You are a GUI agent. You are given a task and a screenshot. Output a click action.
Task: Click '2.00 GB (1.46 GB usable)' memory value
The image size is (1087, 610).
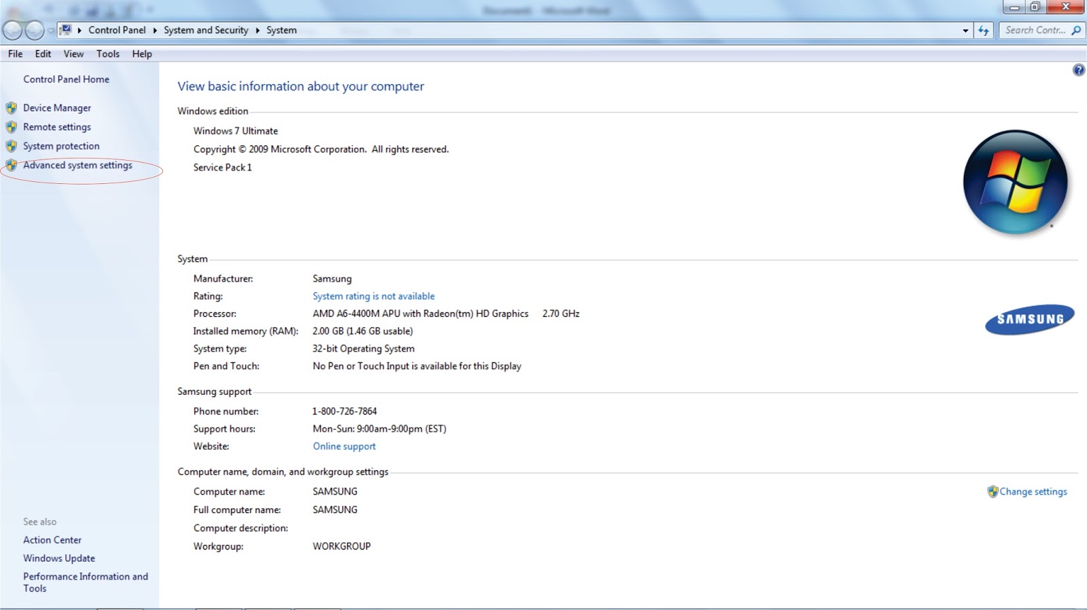click(363, 331)
